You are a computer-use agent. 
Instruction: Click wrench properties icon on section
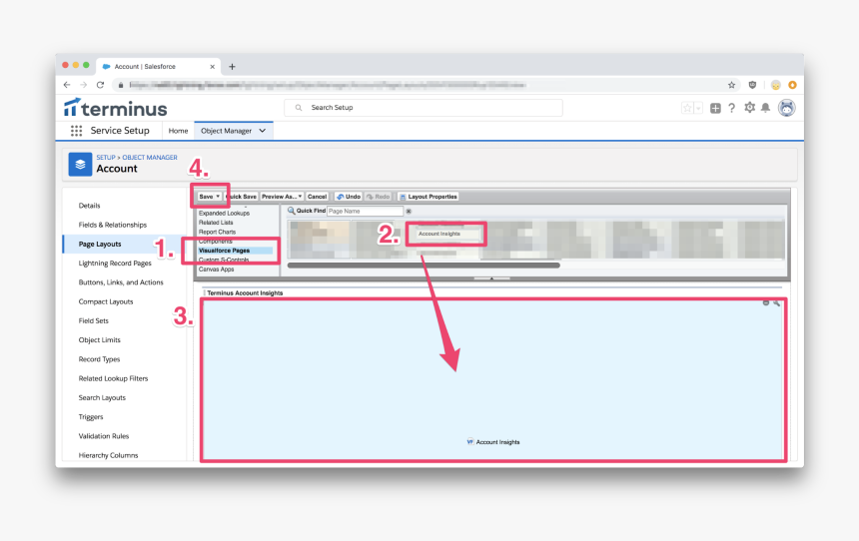pyautogui.click(x=776, y=302)
